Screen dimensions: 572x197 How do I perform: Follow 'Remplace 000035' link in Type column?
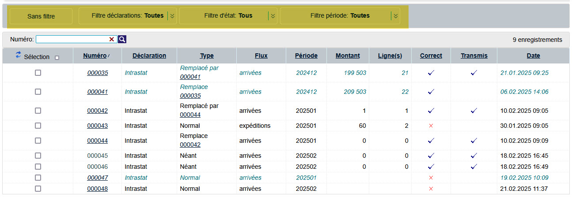coord(190,96)
